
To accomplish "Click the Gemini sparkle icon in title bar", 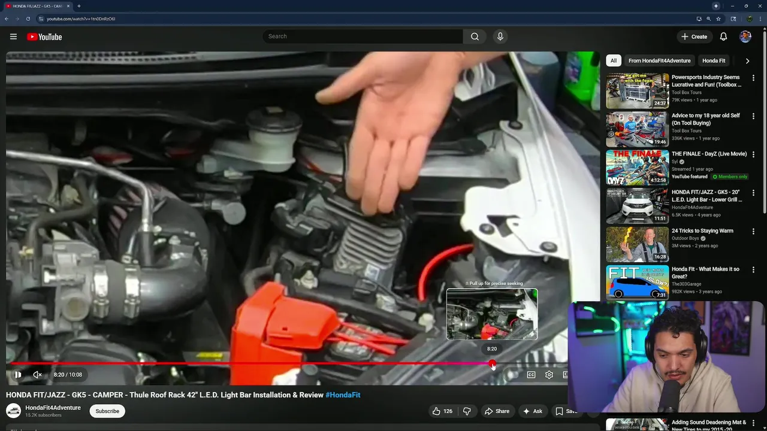I will [x=716, y=6].
